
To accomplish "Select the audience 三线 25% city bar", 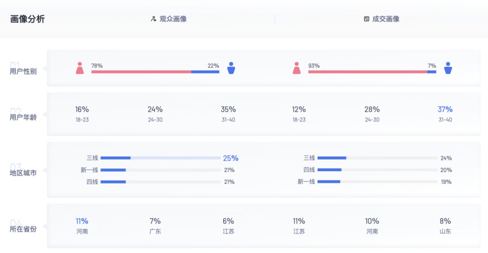I will [161, 158].
